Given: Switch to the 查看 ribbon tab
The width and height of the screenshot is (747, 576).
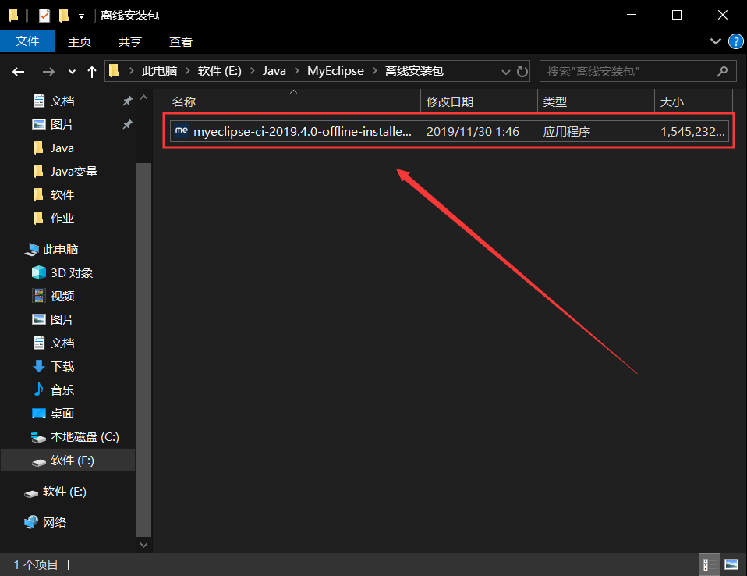Looking at the screenshot, I should pyautogui.click(x=180, y=41).
